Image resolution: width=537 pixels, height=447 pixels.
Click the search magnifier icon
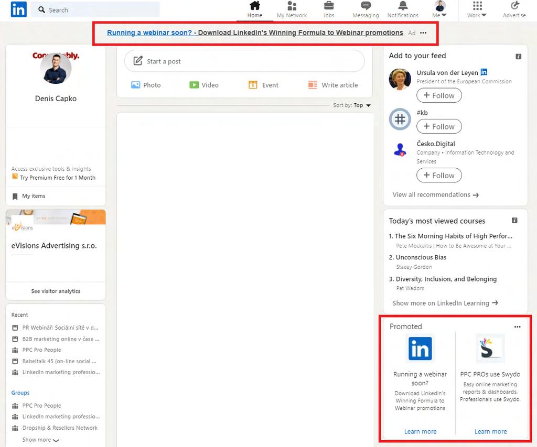[42, 9]
